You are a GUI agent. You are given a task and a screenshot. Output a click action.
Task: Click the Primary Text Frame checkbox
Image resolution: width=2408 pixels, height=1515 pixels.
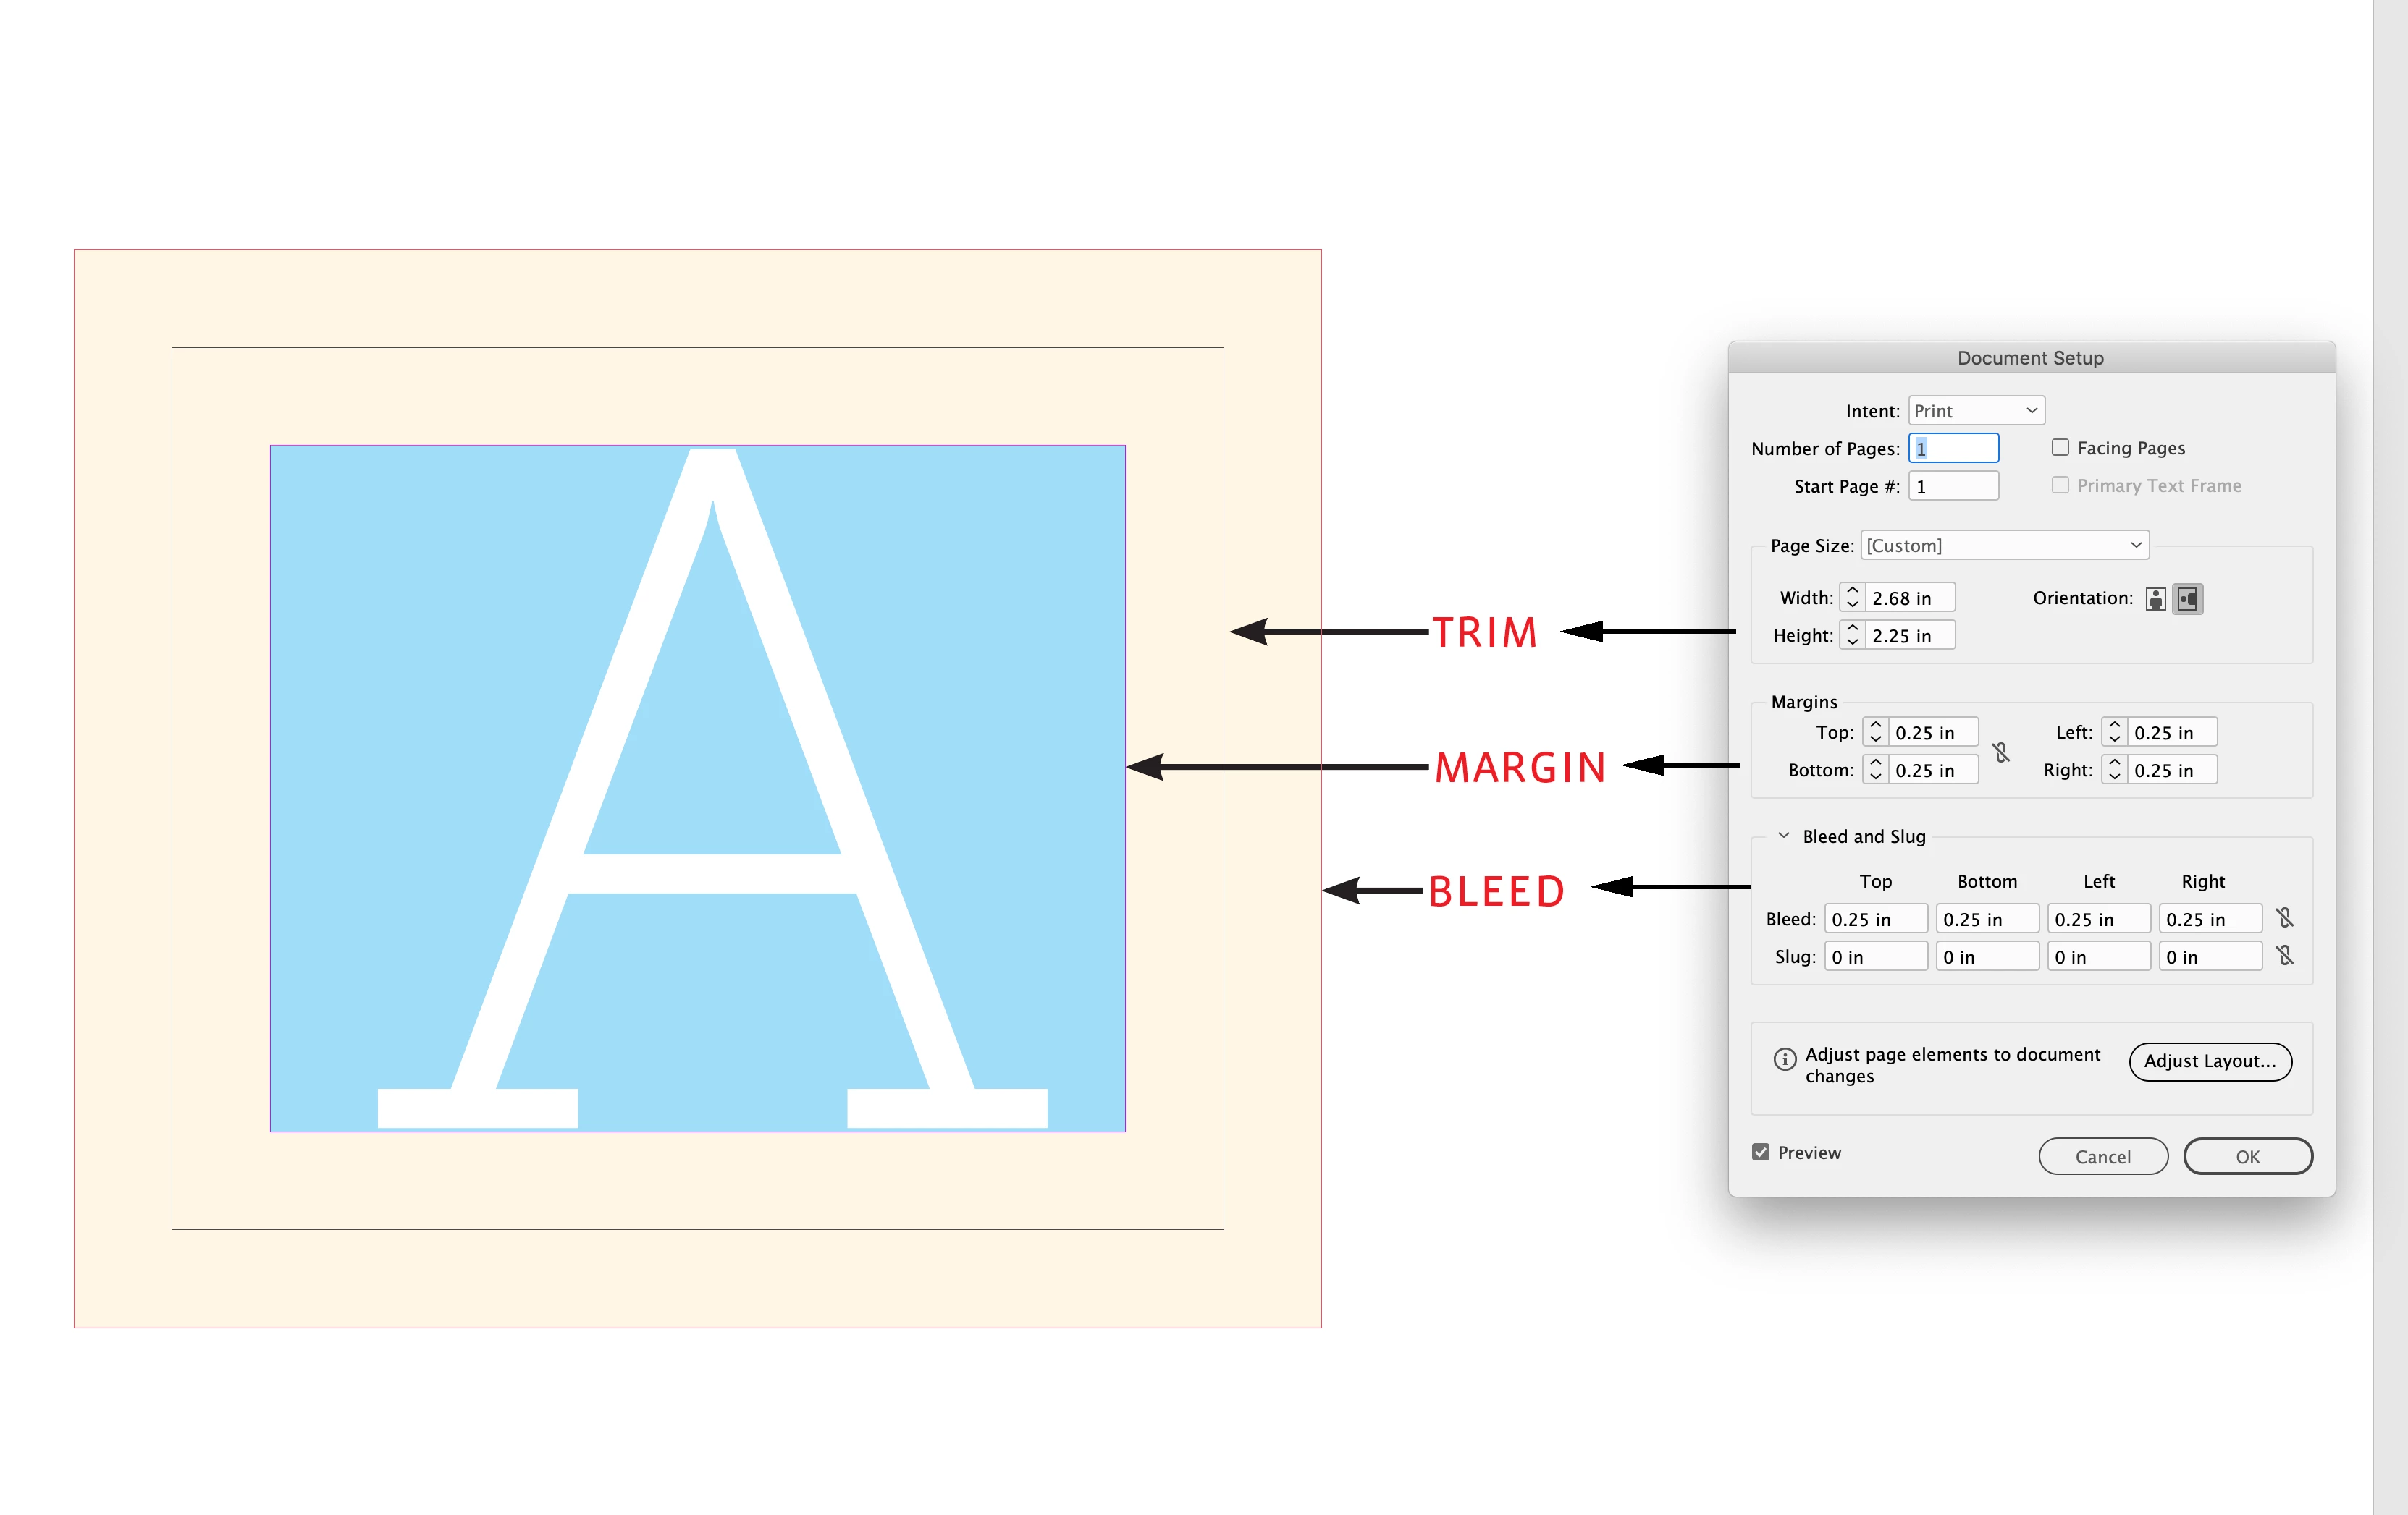(x=2060, y=485)
